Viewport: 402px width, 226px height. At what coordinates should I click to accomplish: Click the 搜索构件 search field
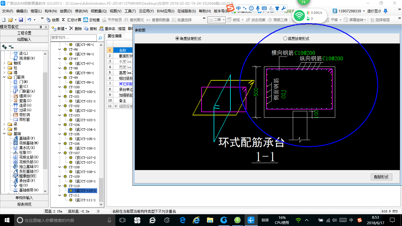74,38
